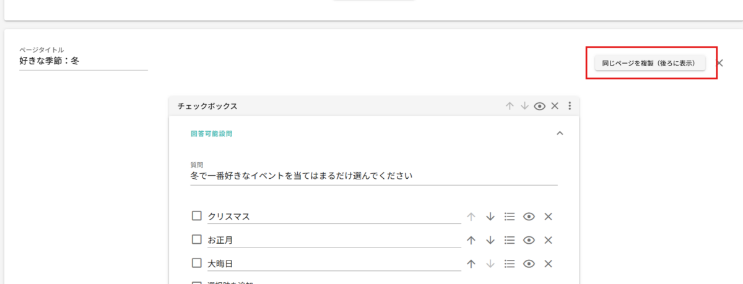Remove the チェックボックス block

pos(555,106)
